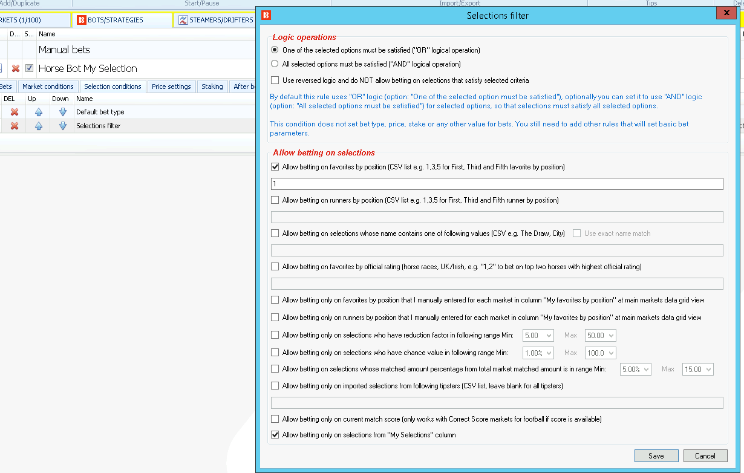Cancel the Selections filter dialog
The width and height of the screenshot is (744, 473).
pos(705,456)
